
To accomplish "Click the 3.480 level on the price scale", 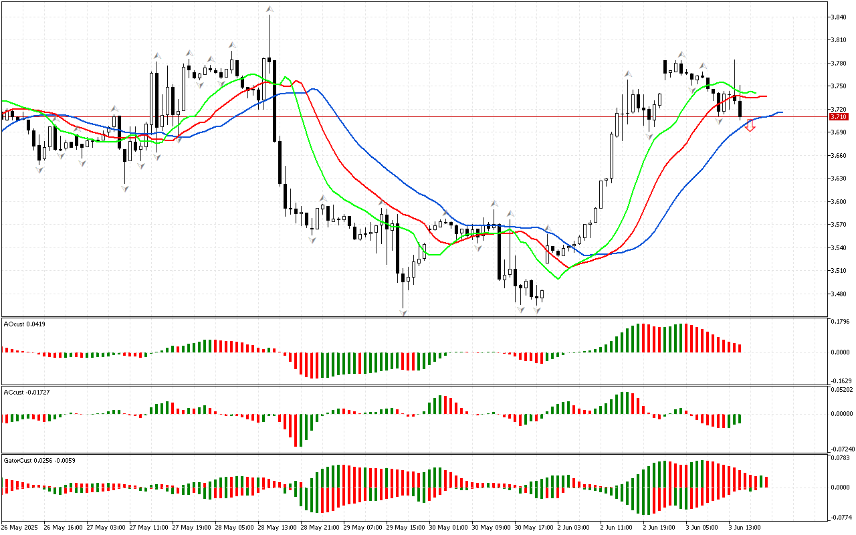I will (x=839, y=294).
